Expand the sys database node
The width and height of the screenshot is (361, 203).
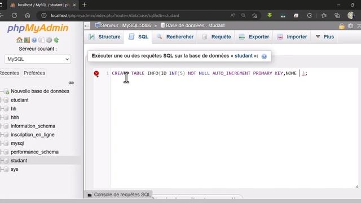click(x=2, y=169)
